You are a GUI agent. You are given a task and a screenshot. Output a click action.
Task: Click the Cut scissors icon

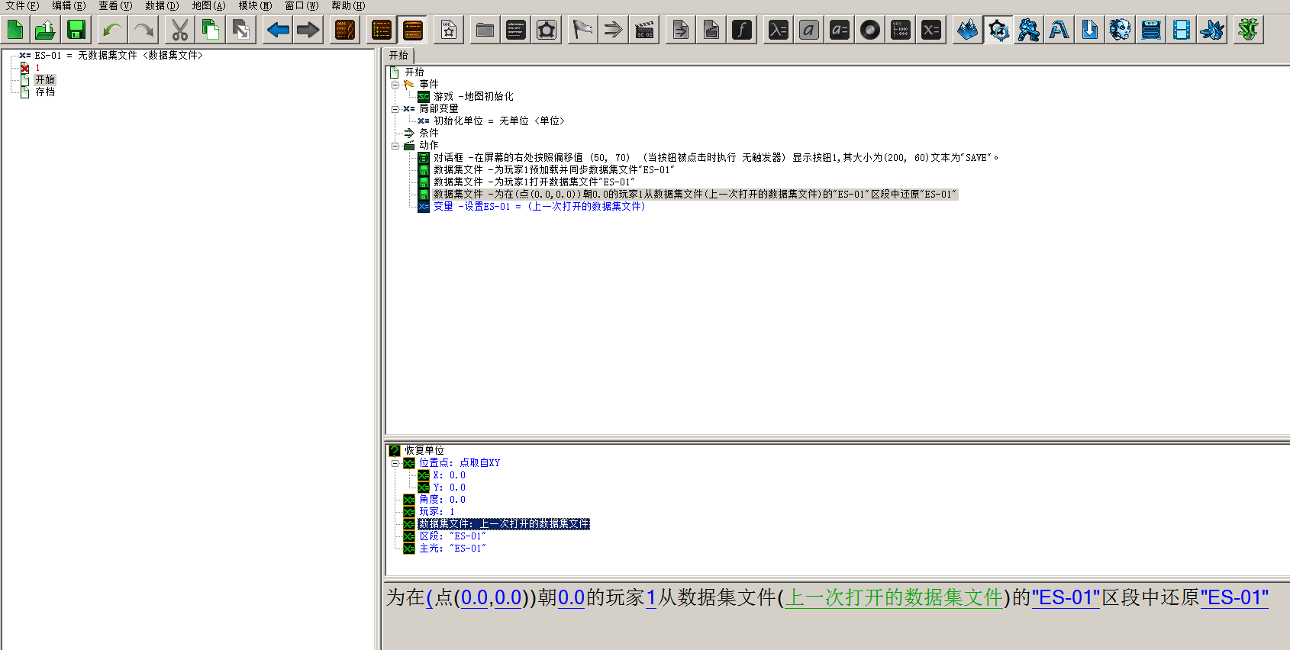click(180, 30)
